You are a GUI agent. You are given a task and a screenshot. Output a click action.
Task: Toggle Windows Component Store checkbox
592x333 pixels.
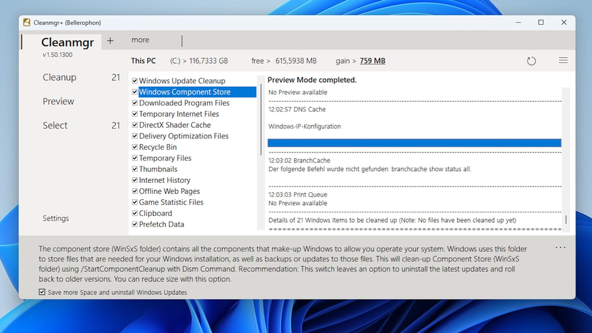(135, 91)
